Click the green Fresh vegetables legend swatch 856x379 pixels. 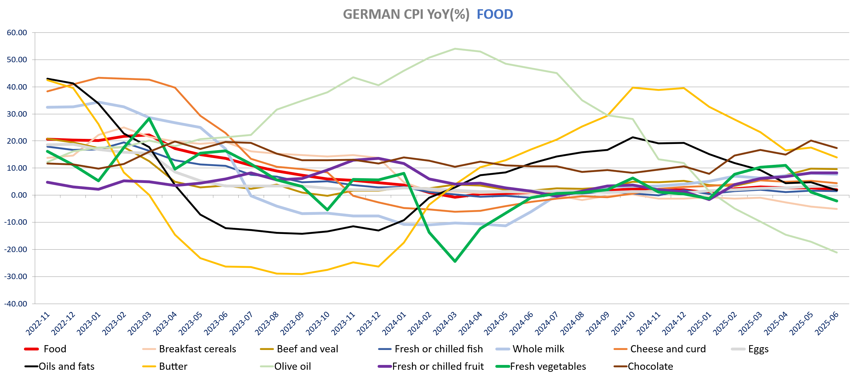click(x=503, y=366)
